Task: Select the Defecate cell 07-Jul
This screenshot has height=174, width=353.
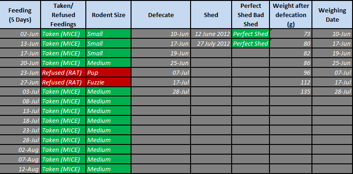Action: coord(161,72)
